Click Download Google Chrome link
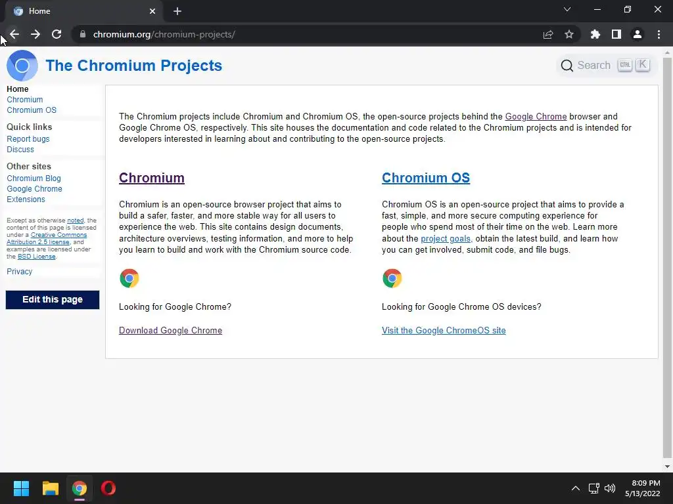 170,331
